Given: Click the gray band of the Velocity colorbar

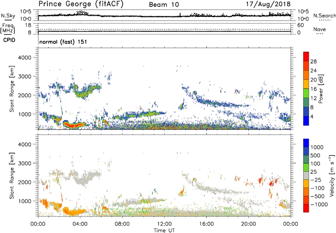Looking at the screenshot, I should 306,176.
